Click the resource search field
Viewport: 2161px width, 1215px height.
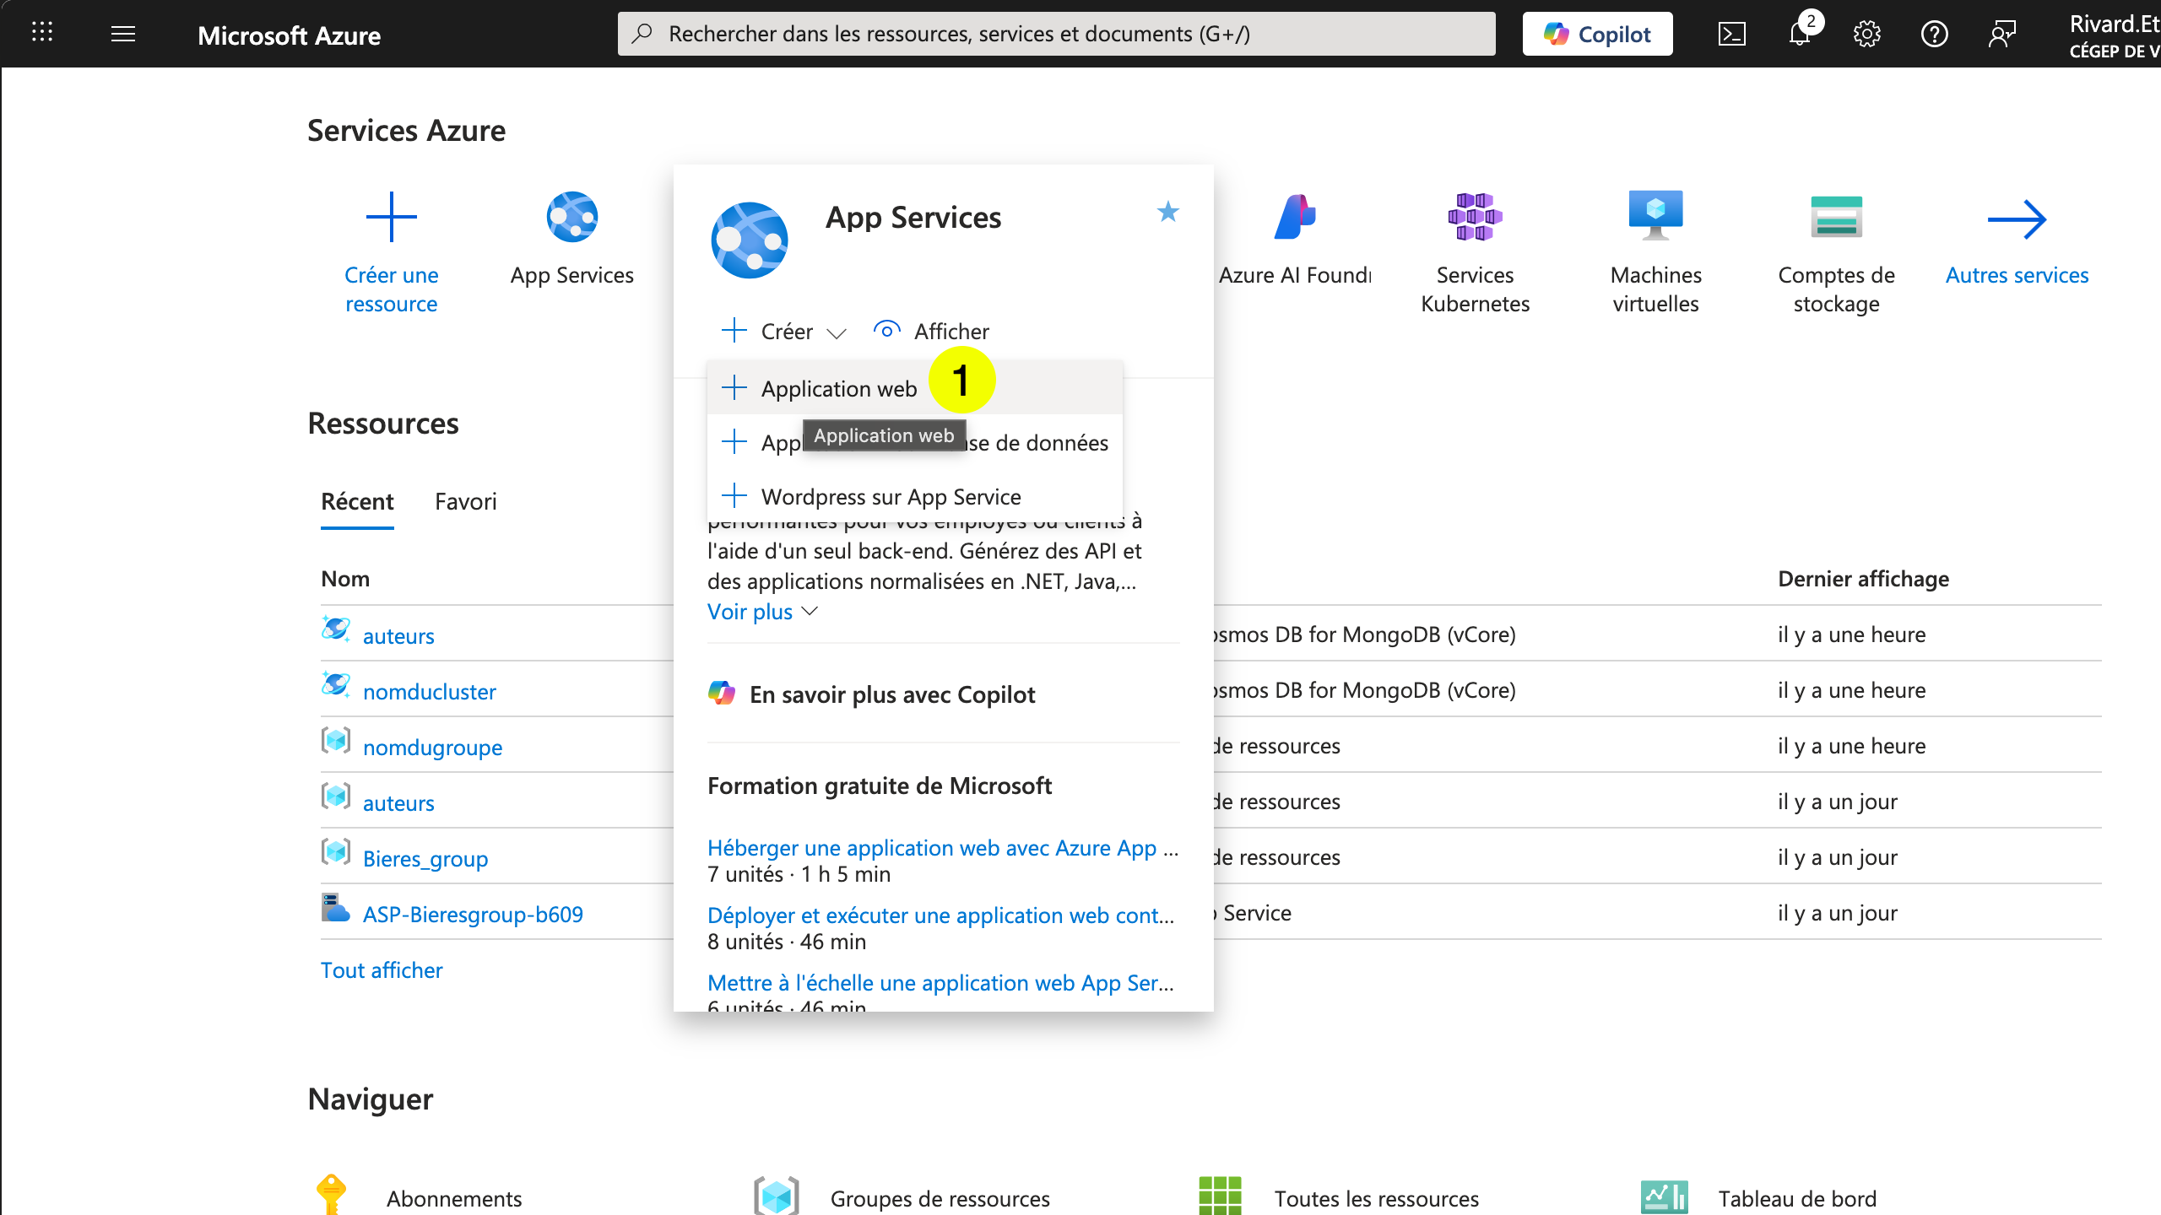click(x=1055, y=34)
